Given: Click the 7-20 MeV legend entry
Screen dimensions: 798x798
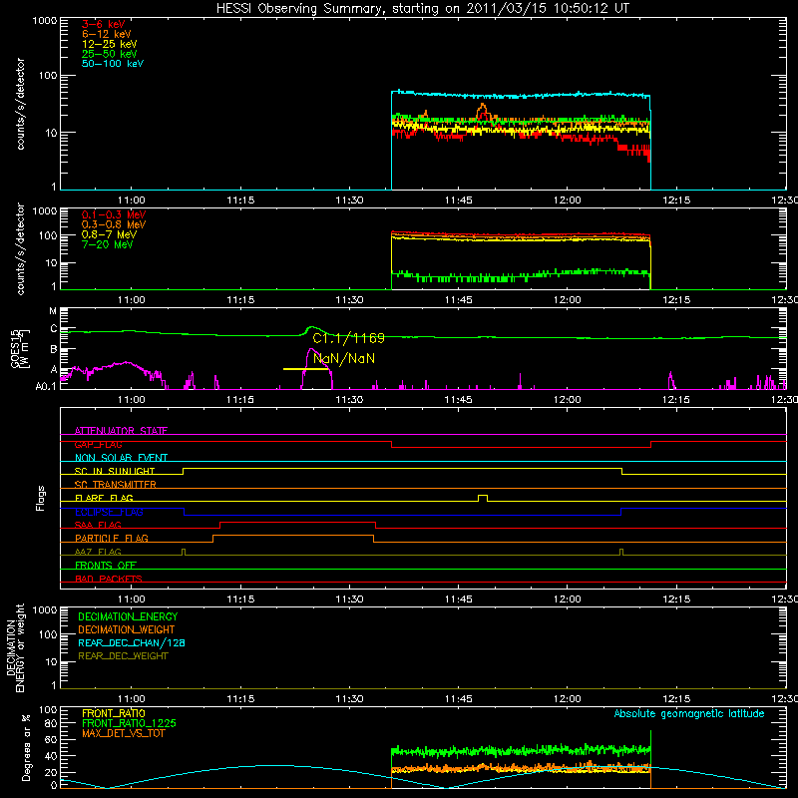Looking at the screenshot, I should tap(108, 244).
